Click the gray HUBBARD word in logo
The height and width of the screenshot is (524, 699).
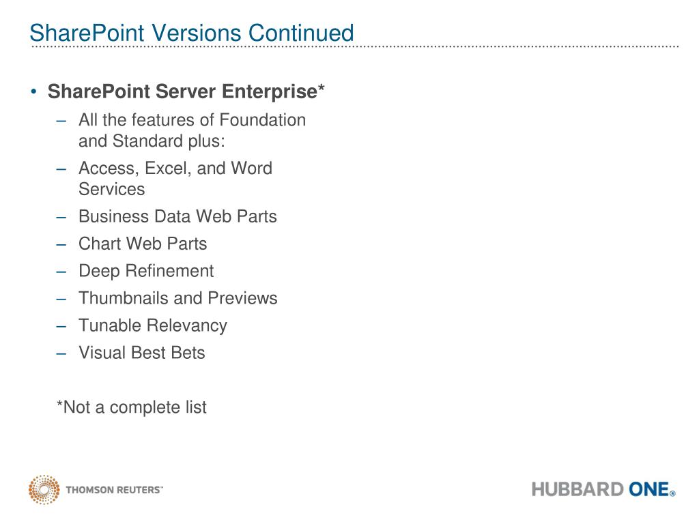577,490
